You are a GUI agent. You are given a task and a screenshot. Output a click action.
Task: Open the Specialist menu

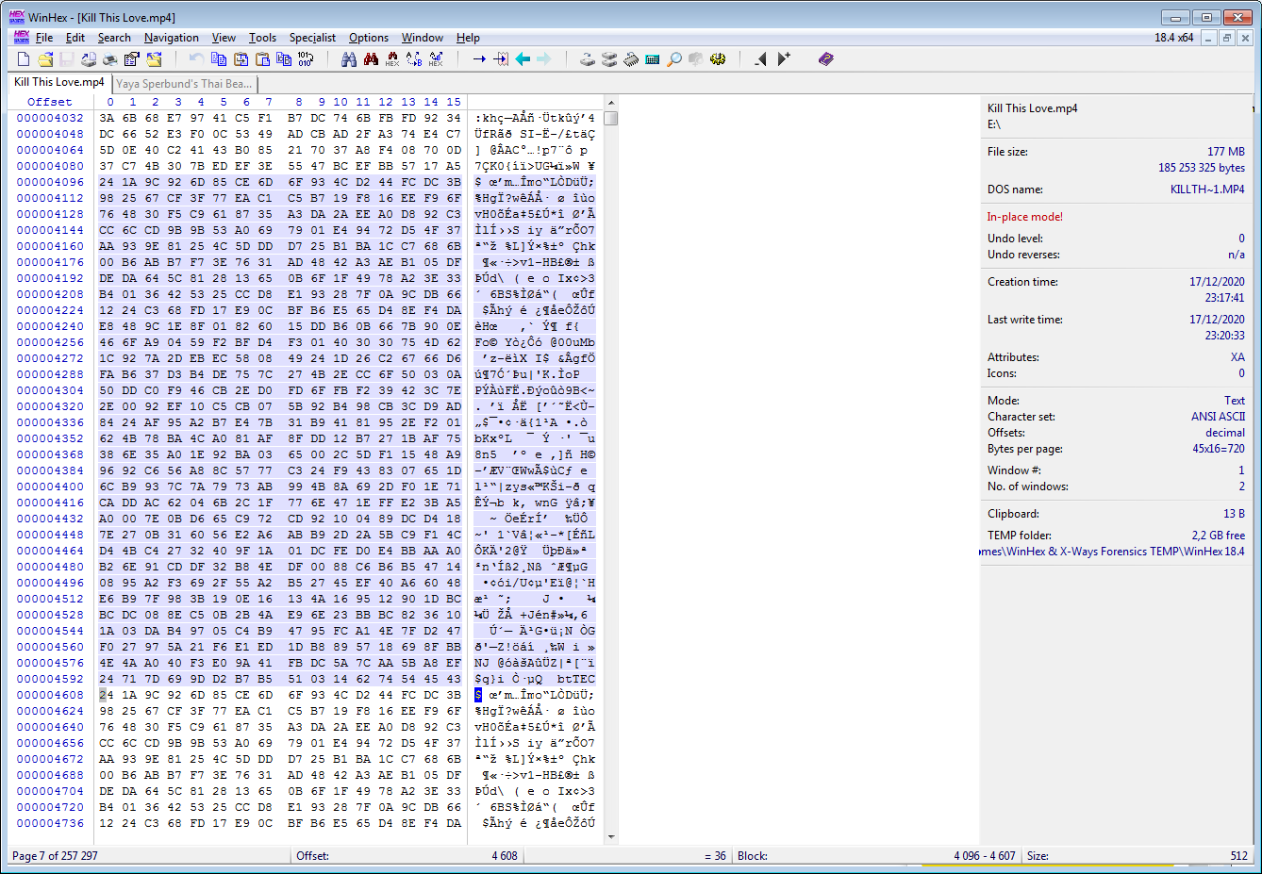[312, 38]
